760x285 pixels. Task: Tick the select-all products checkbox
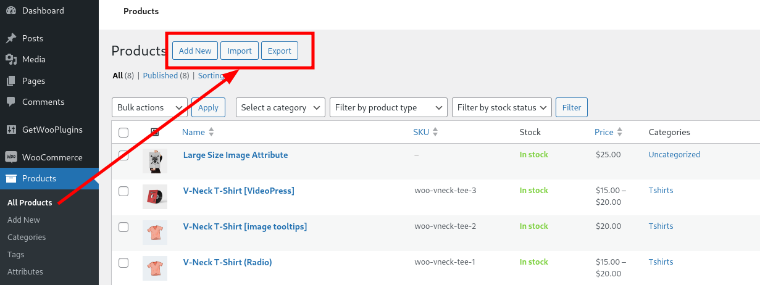click(x=123, y=133)
